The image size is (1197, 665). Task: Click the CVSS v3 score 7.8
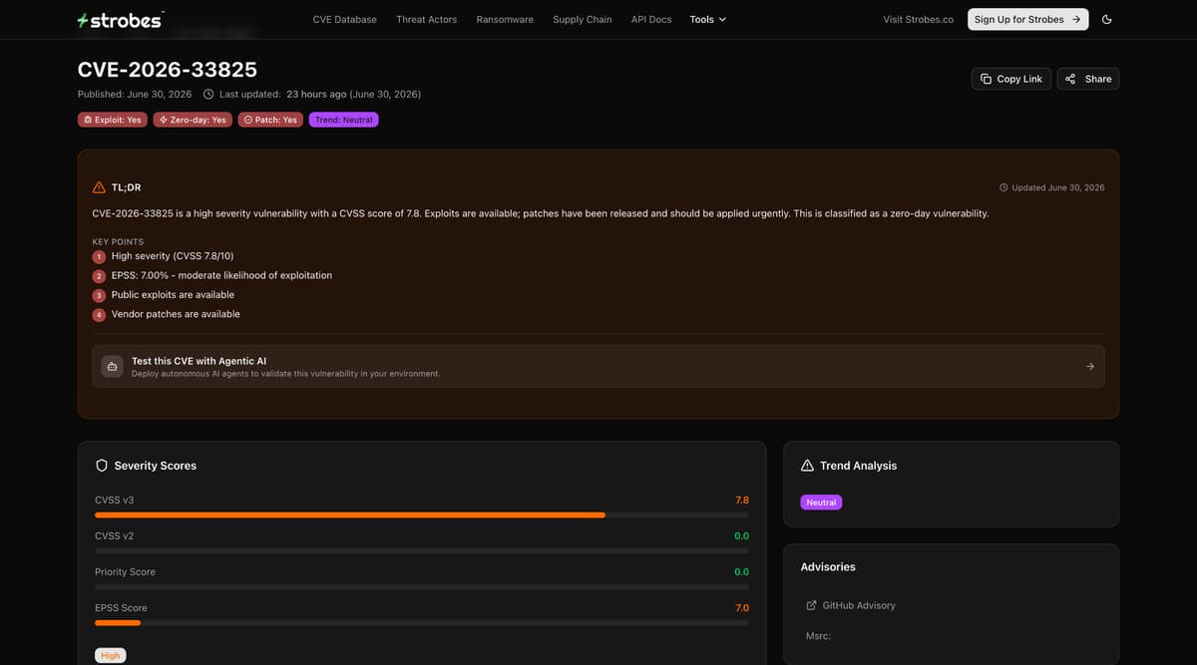742,500
